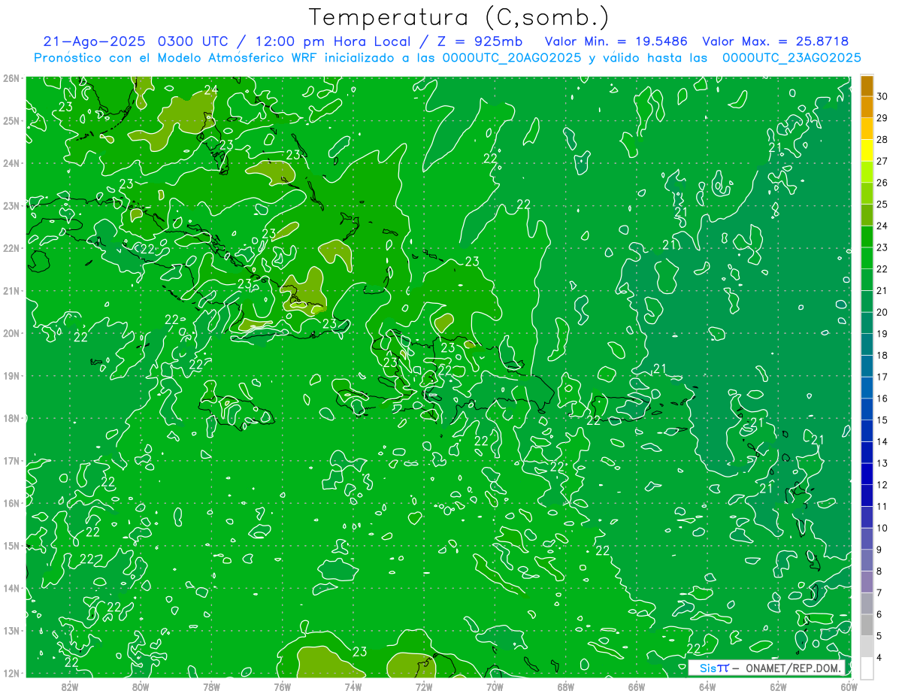Click the "60W" longitude axis label
The width and height of the screenshot is (902, 697).
[849, 686]
